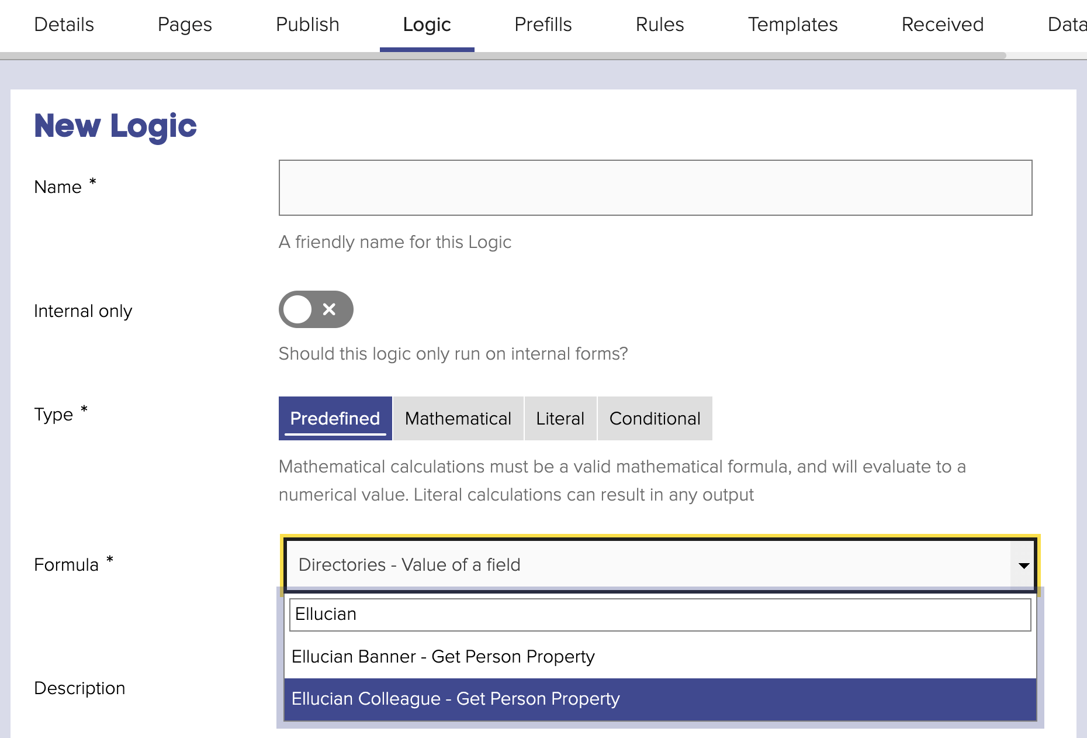Image resolution: width=1087 pixels, height=738 pixels.
Task: Choose the Conditional type option
Action: coord(655,418)
